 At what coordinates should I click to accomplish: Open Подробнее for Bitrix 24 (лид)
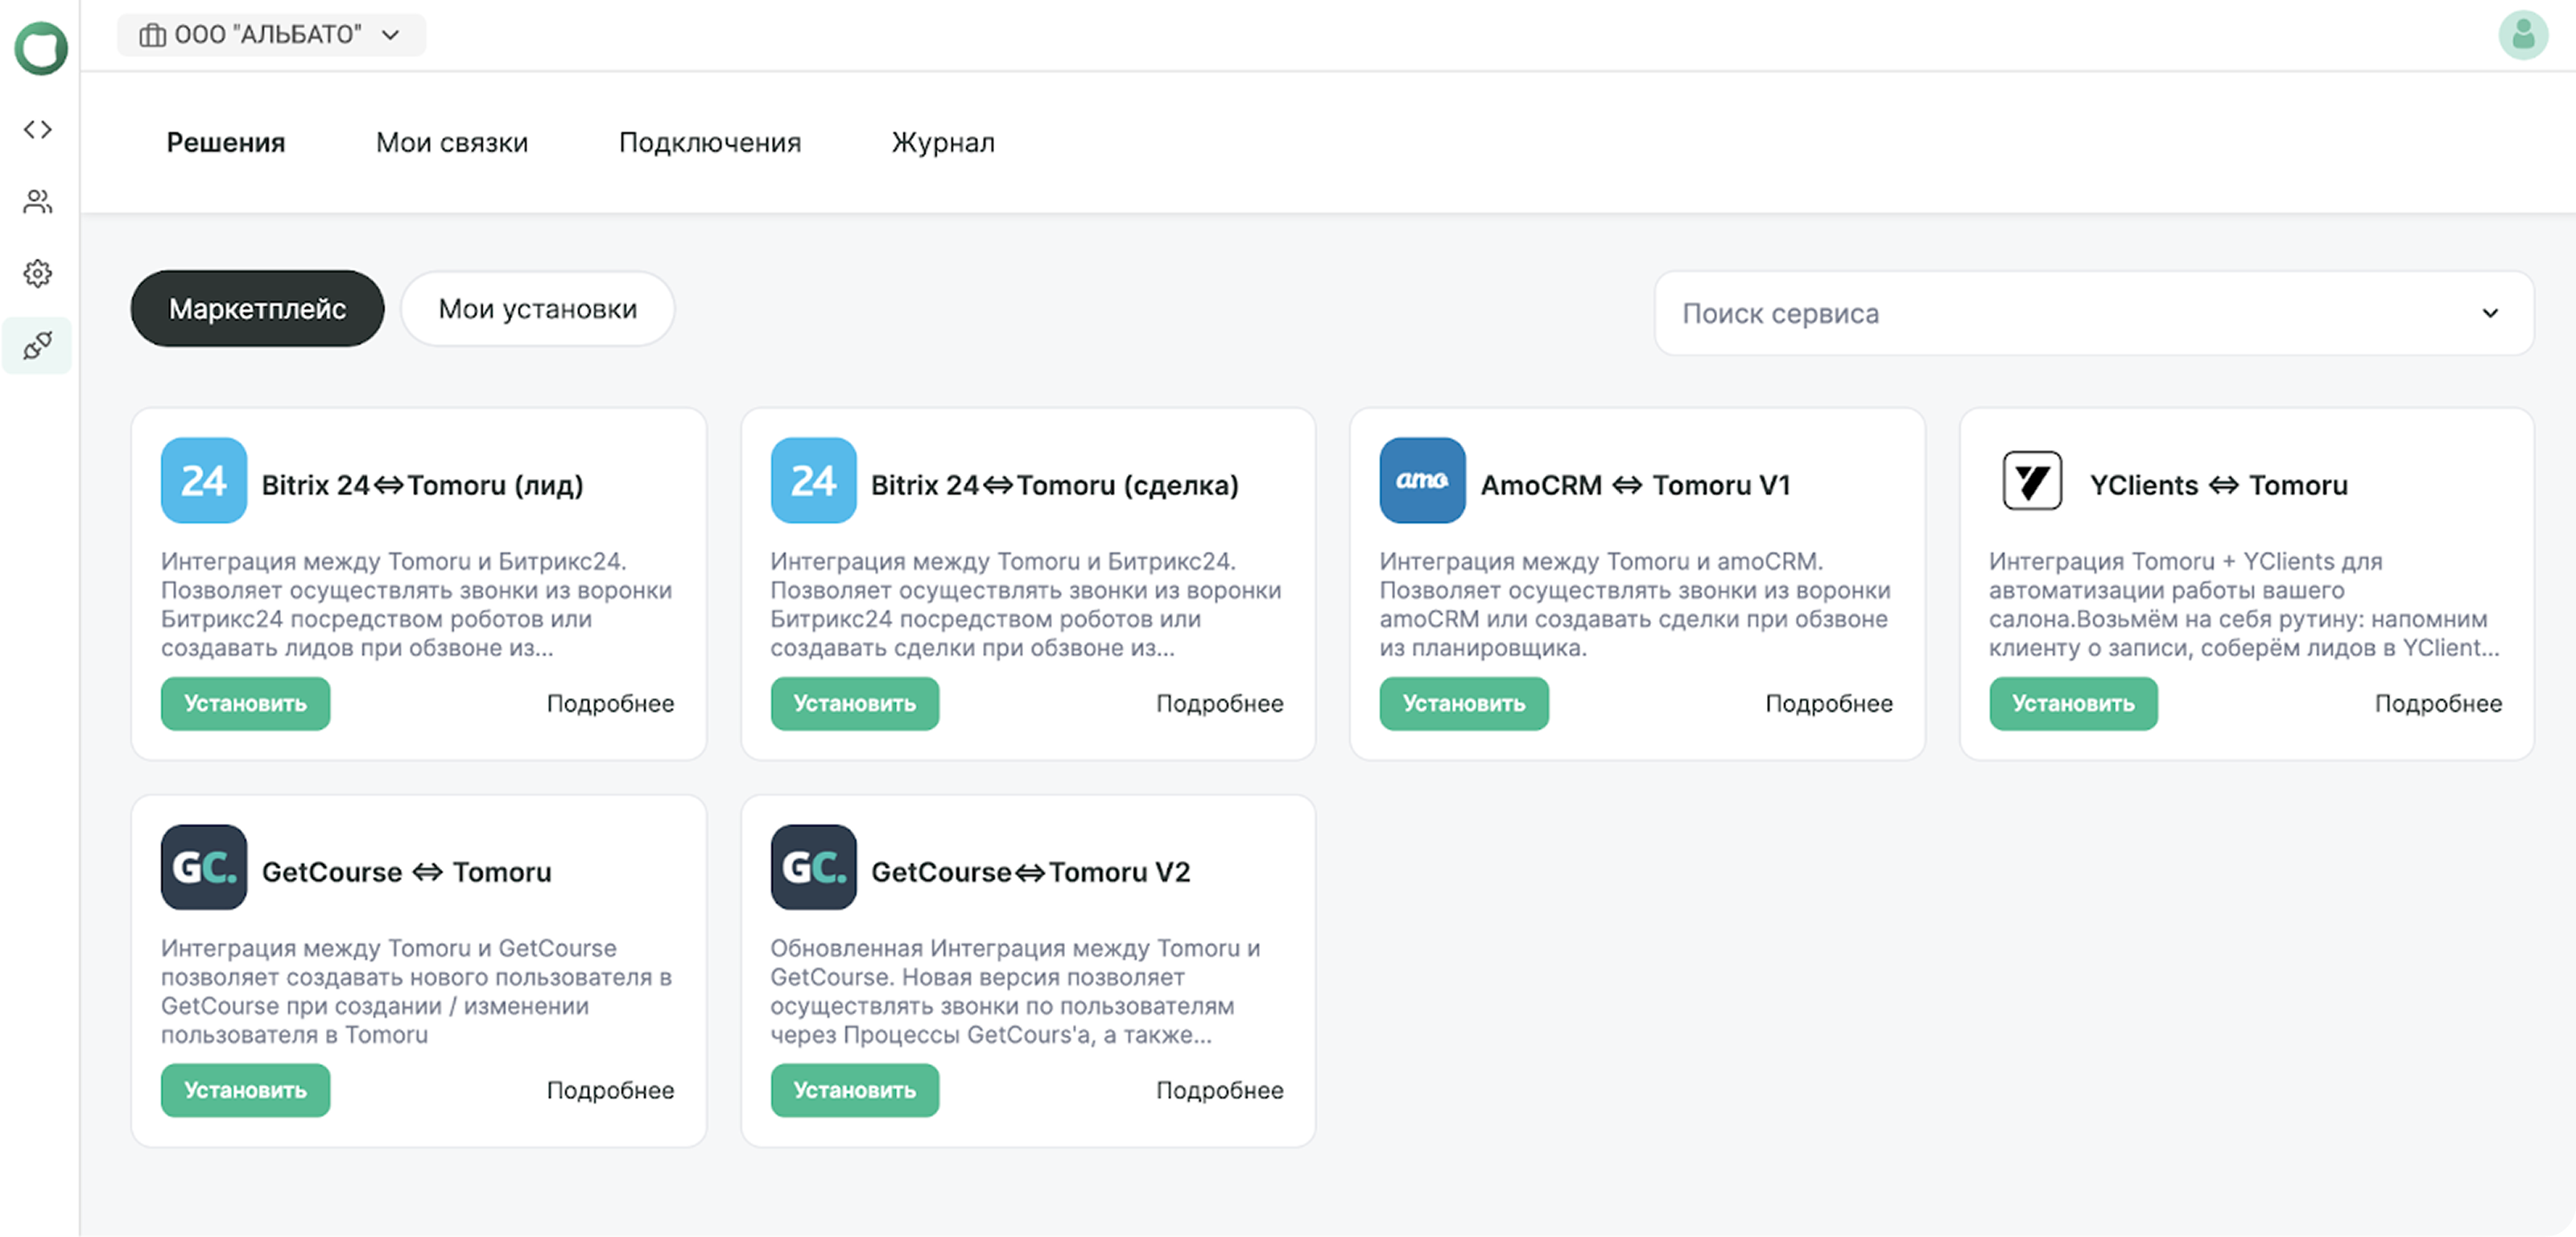tap(610, 704)
